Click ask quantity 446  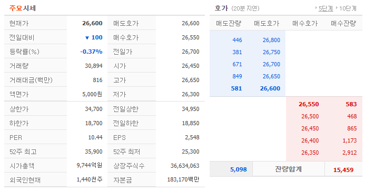click(237, 40)
